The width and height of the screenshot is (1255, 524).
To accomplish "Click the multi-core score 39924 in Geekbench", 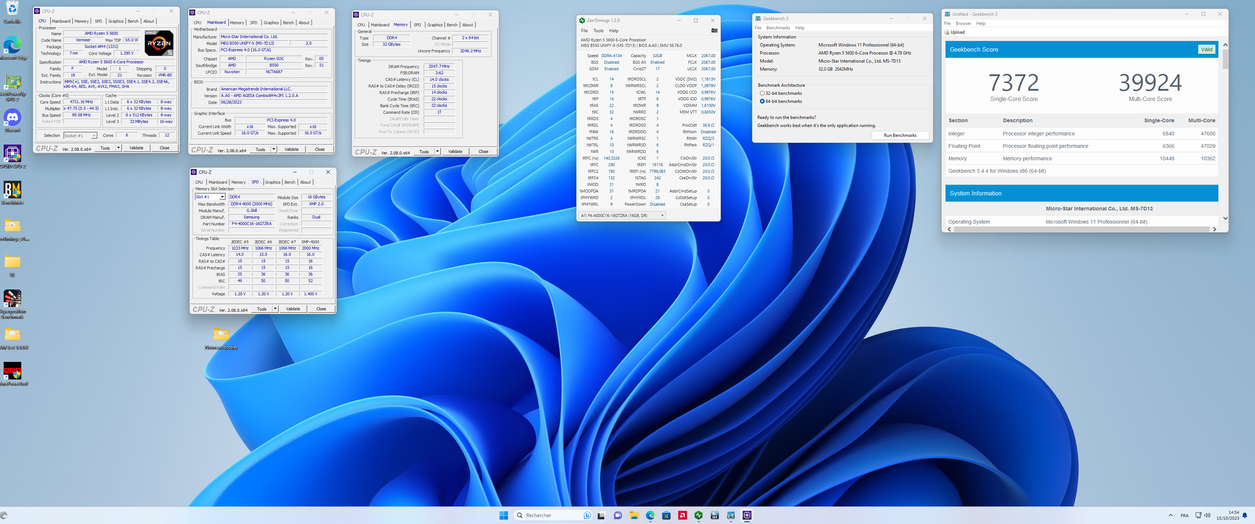I will click(1150, 82).
